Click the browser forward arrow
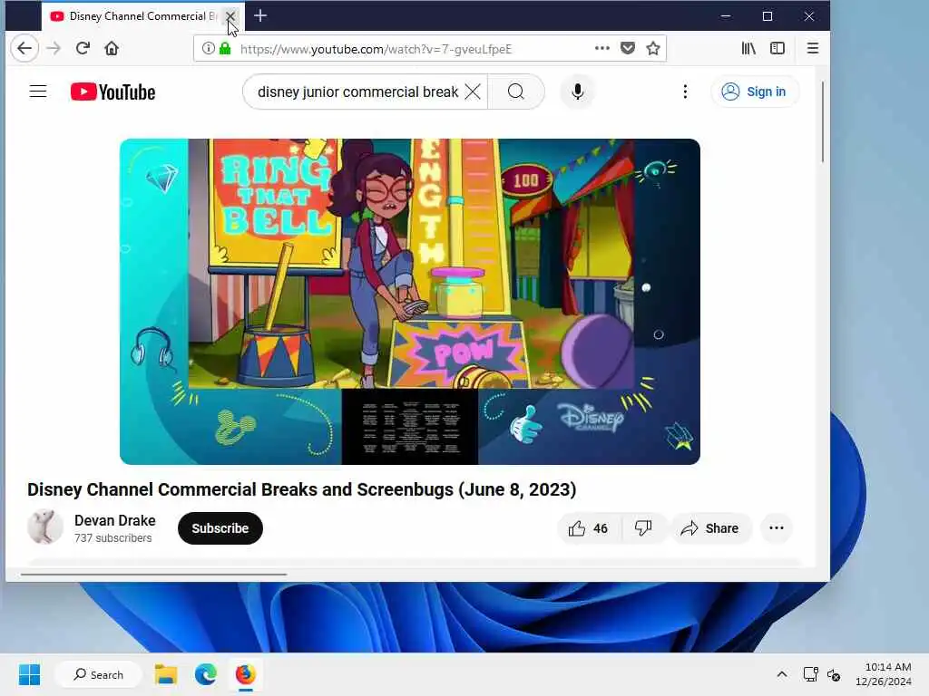The width and height of the screenshot is (929, 696). (54, 49)
